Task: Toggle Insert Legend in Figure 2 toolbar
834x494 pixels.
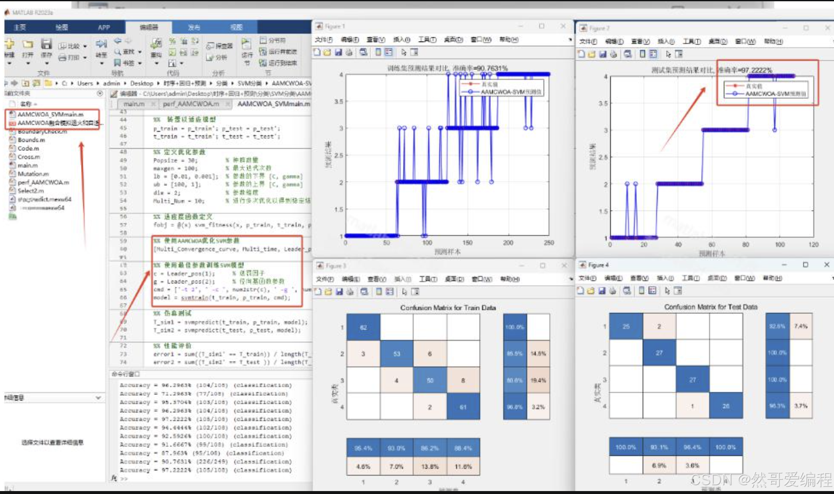Action: (653, 54)
